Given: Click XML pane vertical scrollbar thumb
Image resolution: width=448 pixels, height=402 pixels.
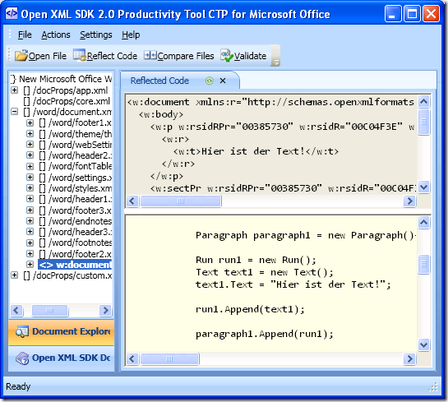Looking at the screenshot, I should 423,122.
